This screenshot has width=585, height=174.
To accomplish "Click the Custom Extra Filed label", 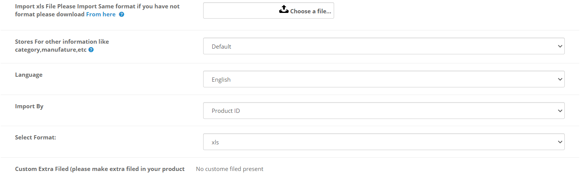I will (100, 169).
